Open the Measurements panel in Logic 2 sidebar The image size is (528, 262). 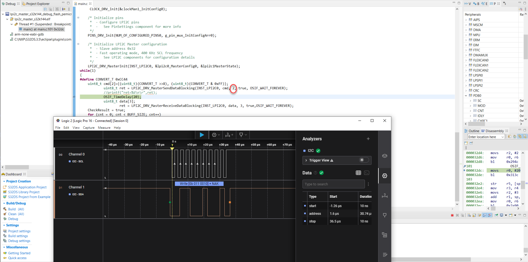pyautogui.click(x=385, y=196)
